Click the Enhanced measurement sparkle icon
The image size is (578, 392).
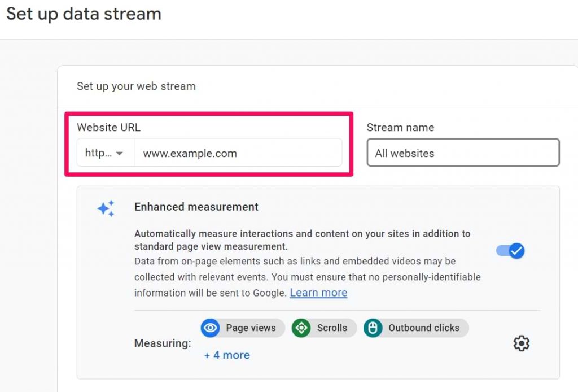click(106, 208)
